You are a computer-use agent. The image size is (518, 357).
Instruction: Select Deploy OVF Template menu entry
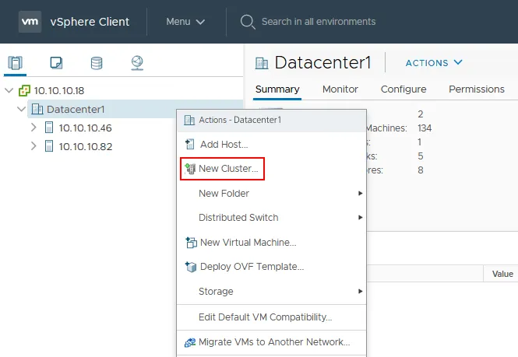click(252, 267)
